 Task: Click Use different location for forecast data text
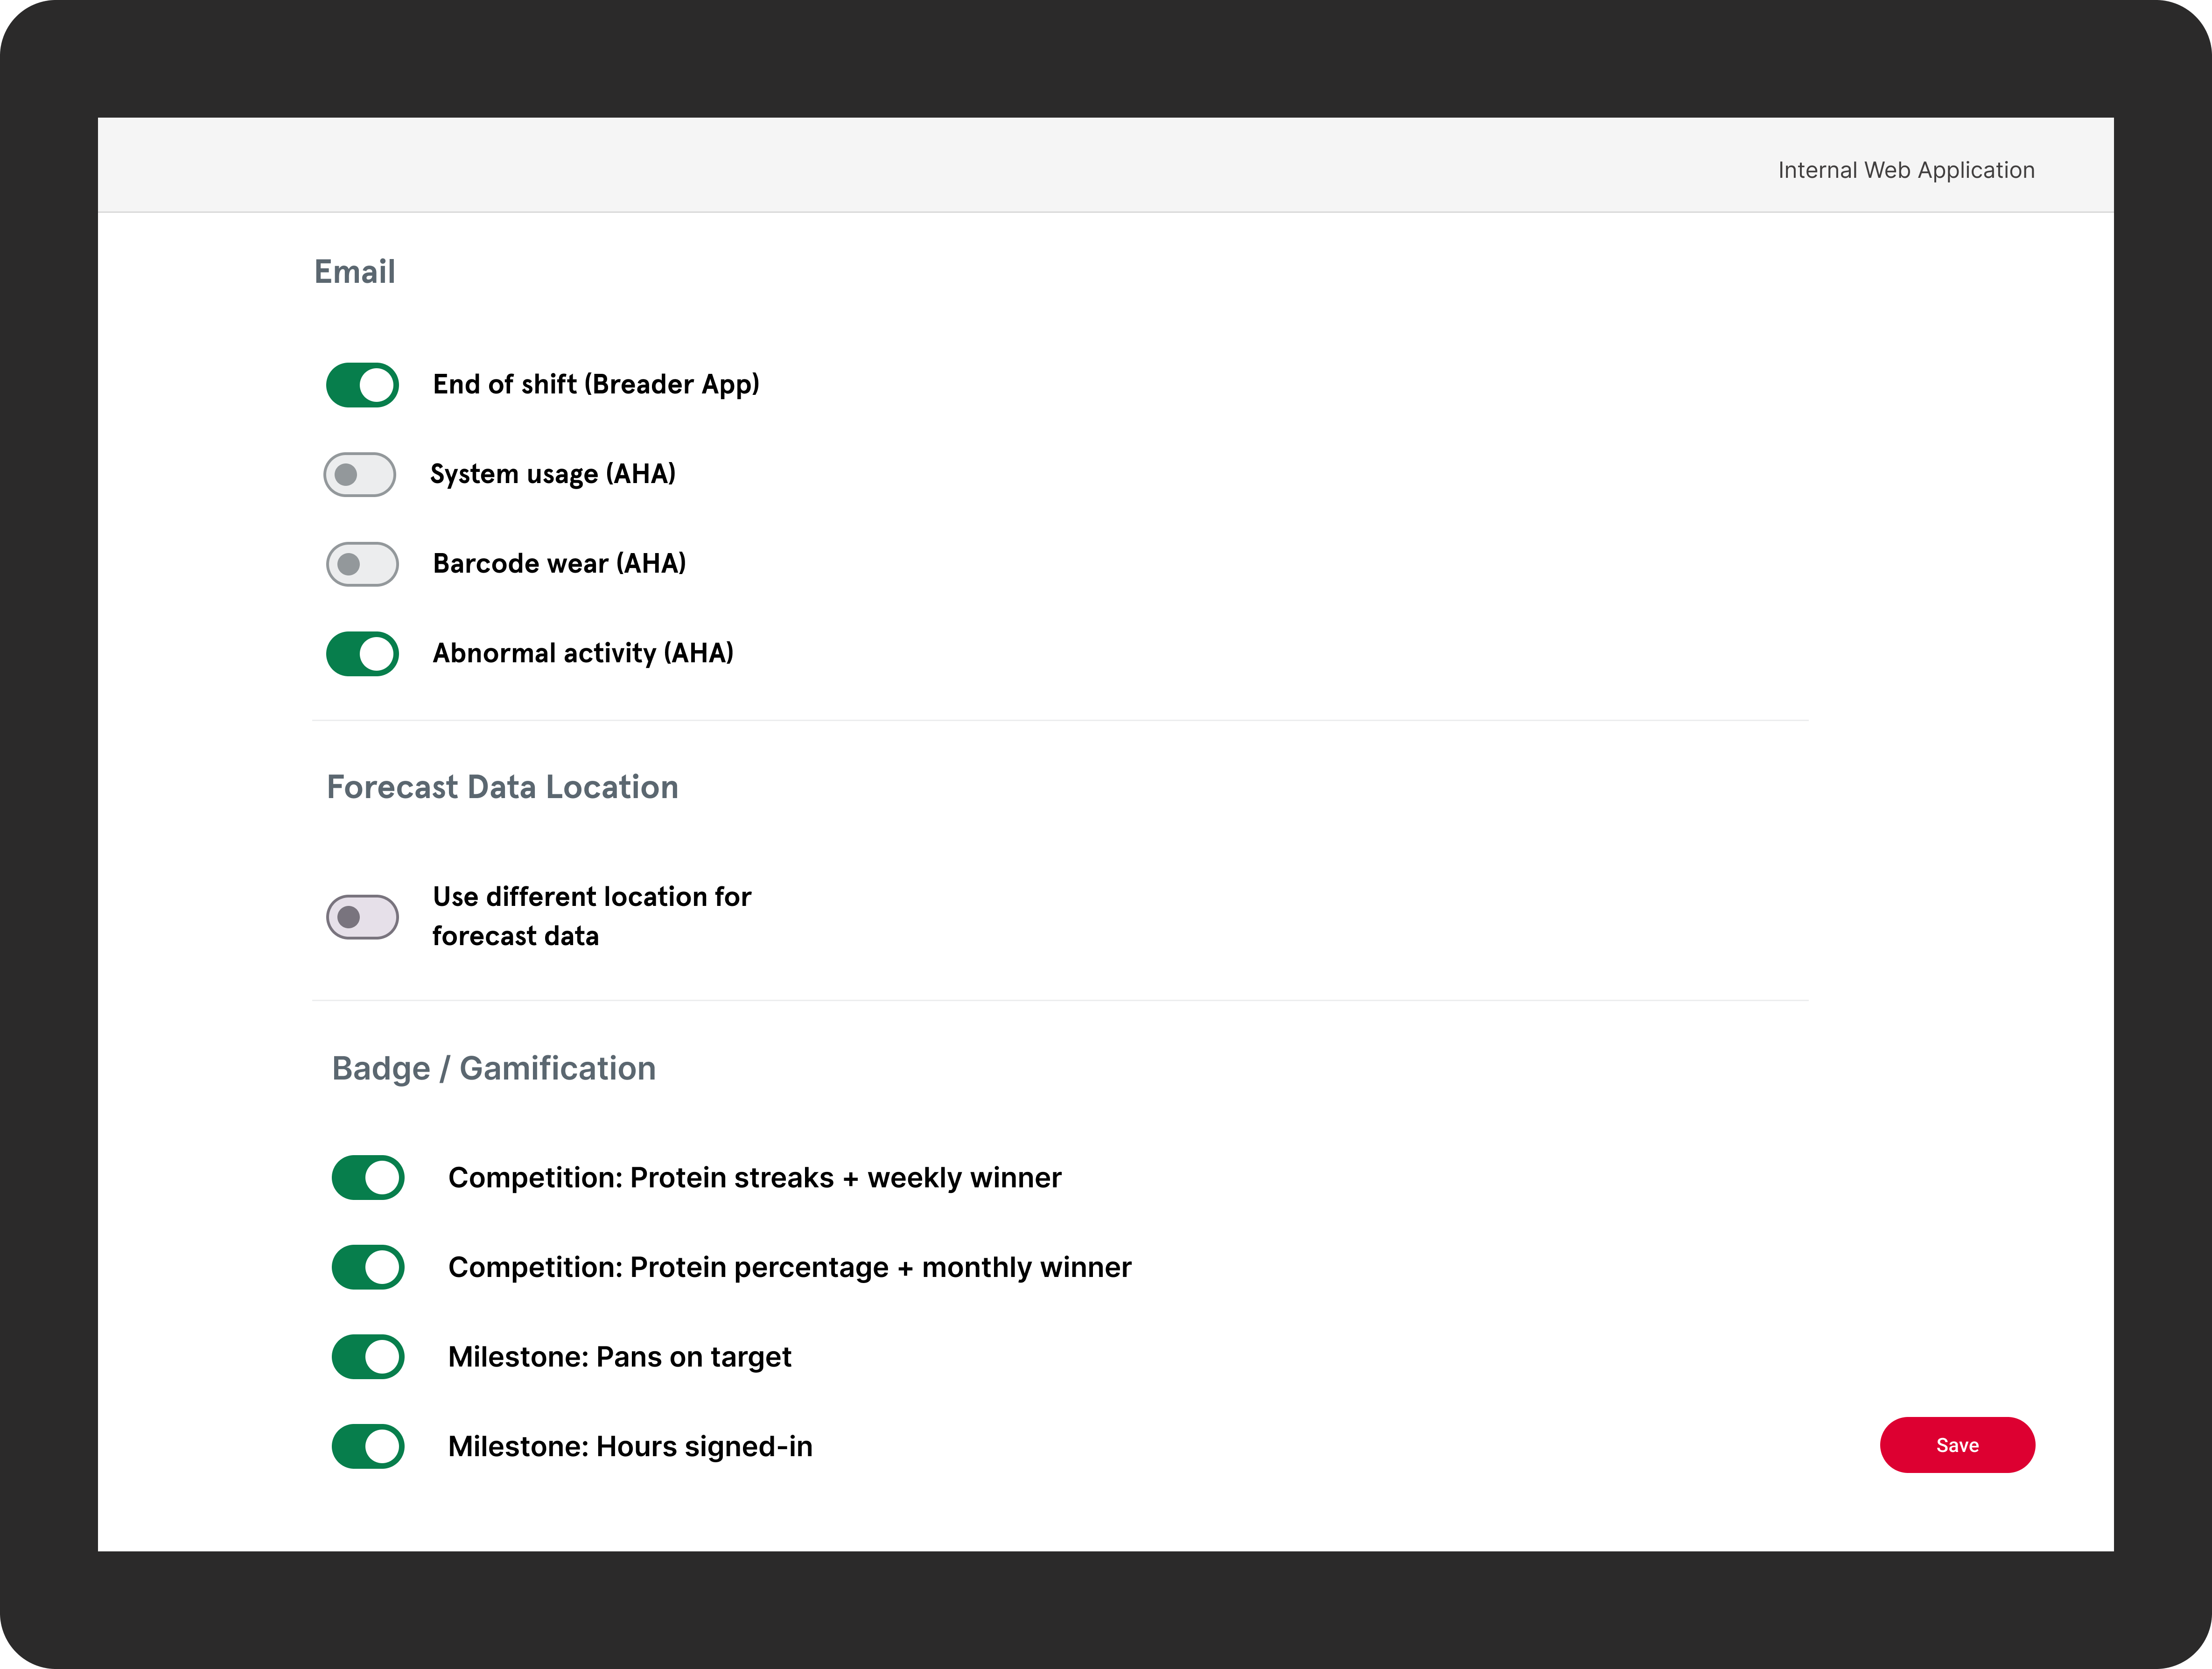591,916
